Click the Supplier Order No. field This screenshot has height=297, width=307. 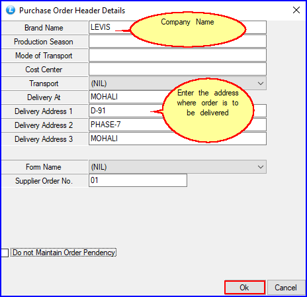tap(138, 180)
